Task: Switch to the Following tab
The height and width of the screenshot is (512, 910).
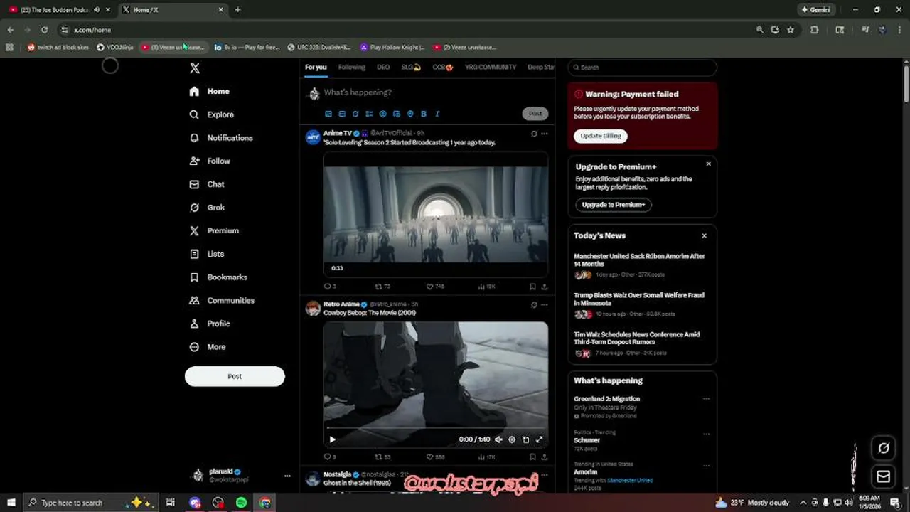Action: pos(351,68)
